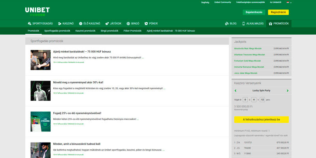Open the Unibet Community link
Viewport: 316px width, 158px height.
[223, 2]
